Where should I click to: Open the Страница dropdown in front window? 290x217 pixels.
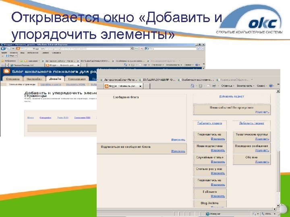(228, 86)
